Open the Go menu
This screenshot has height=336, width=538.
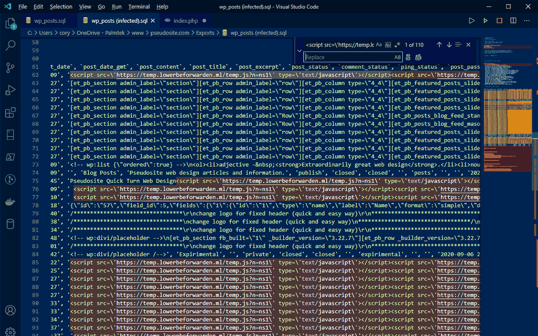point(101,7)
